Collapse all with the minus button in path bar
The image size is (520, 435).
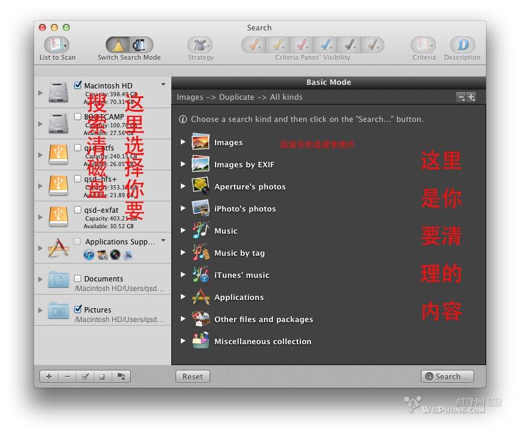[x=460, y=97]
